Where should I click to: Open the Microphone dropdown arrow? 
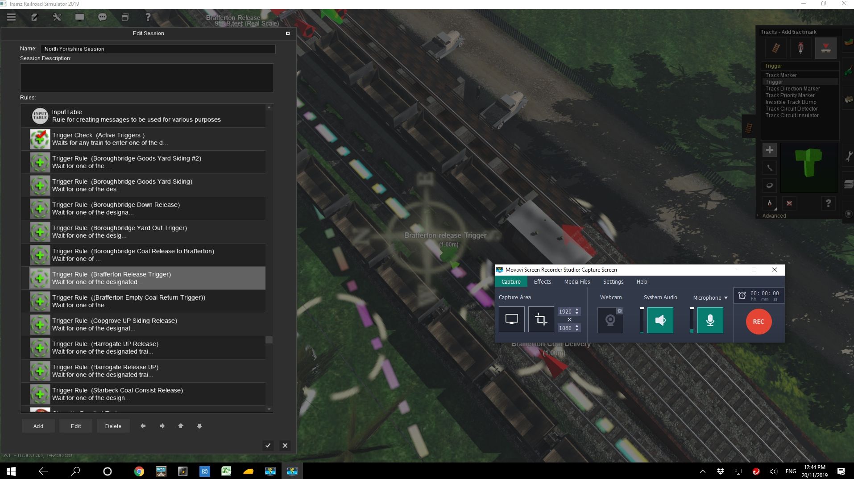726,298
